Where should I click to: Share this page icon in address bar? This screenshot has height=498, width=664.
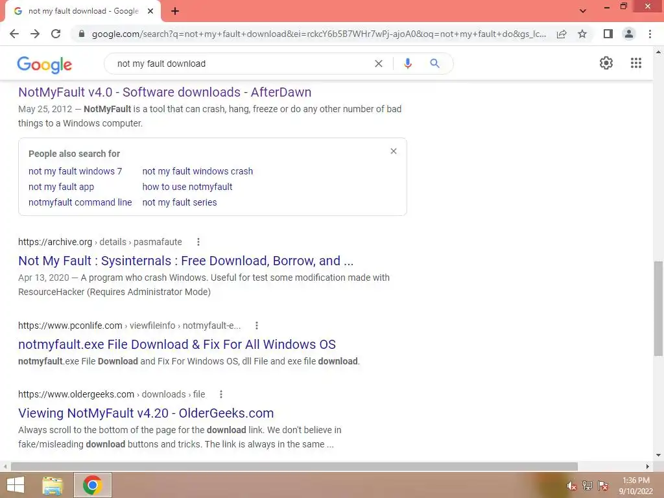[x=562, y=34]
